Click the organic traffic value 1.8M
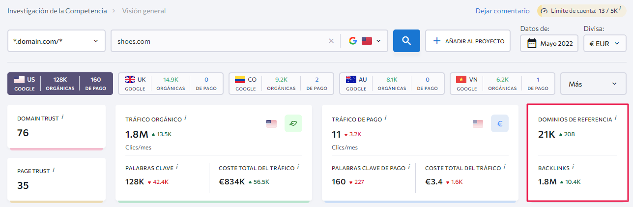Image resolution: width=633 pixels, height=207 pixels. [x=136, y=134]
